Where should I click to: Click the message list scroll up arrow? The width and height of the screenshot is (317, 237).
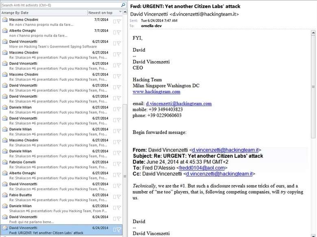coord(125,12)
